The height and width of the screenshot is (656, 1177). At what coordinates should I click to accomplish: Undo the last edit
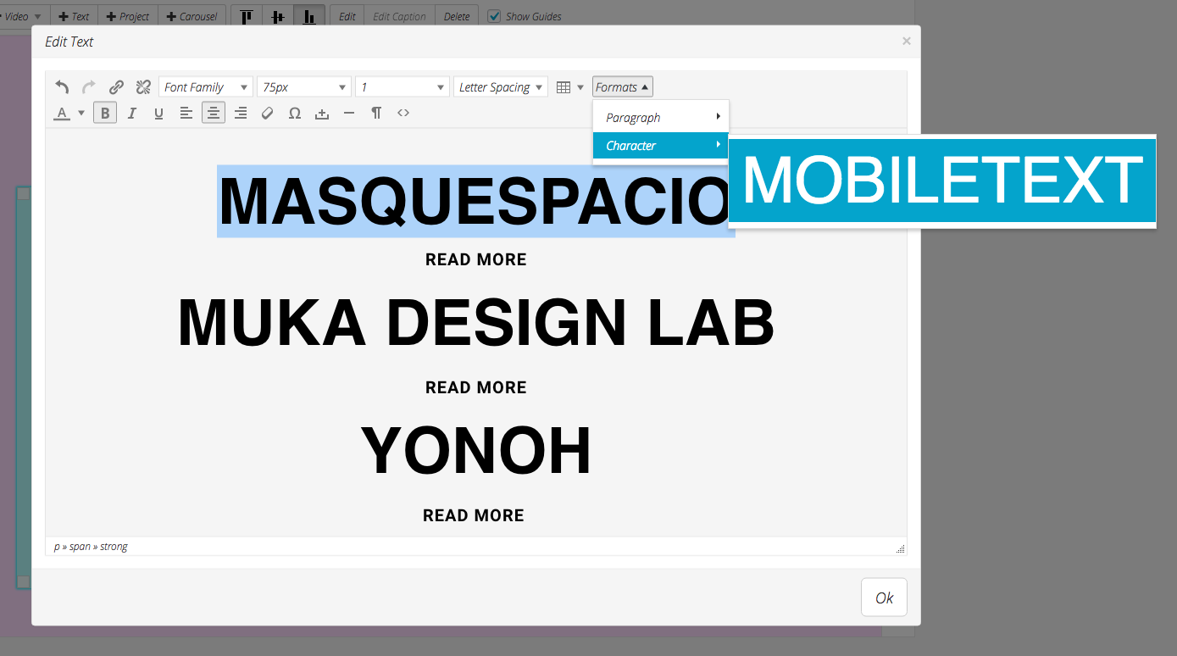[60, 86]
